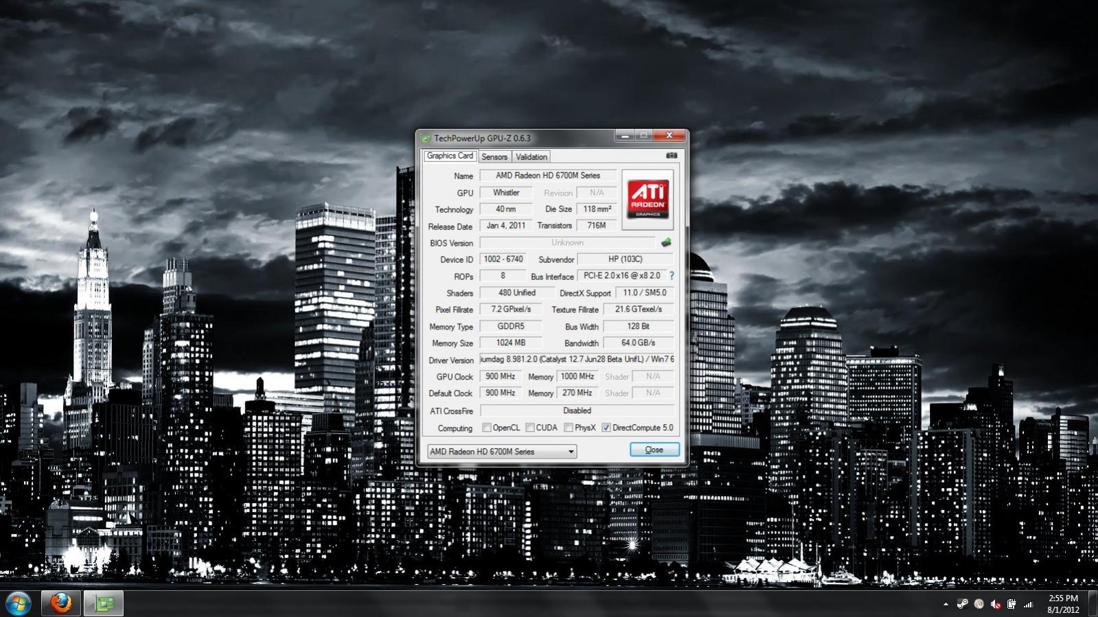
Task: Select the Die Size value 118 mm²
Action: click(x=597, y=209)
